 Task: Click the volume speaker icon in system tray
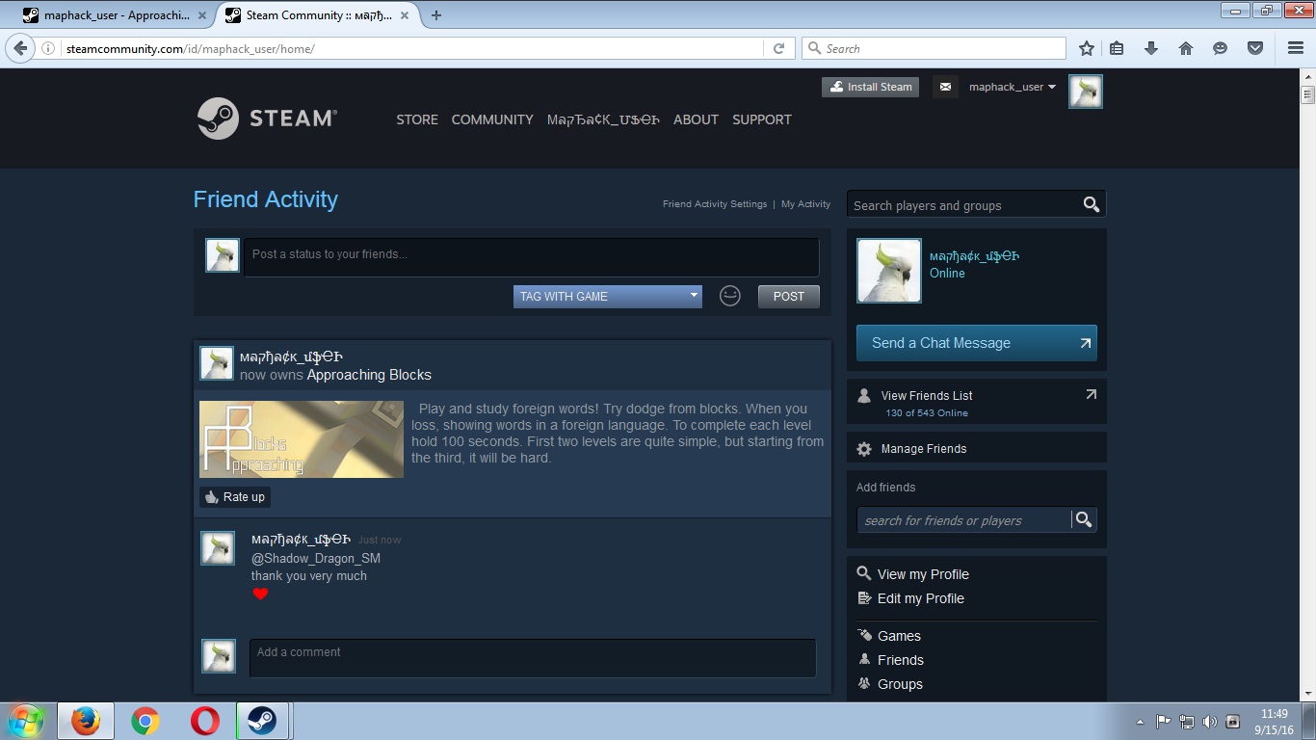(x=1210, y=722)
